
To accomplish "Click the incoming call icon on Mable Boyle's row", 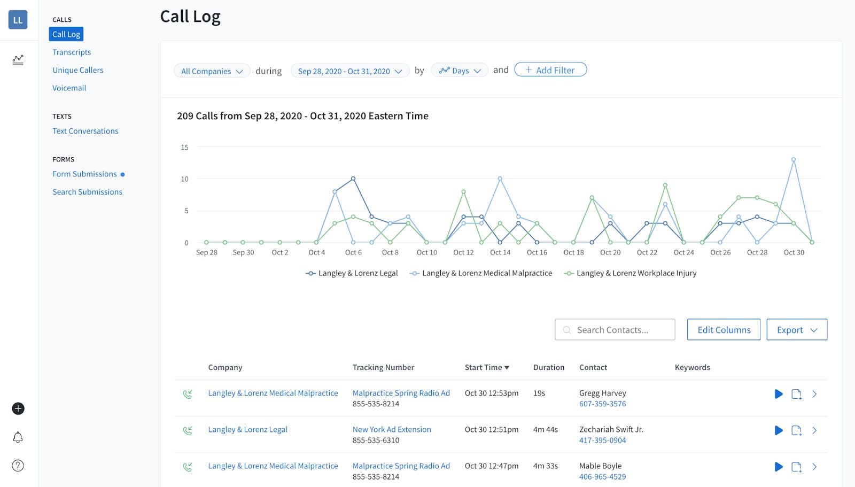I will tap(188, 466).
